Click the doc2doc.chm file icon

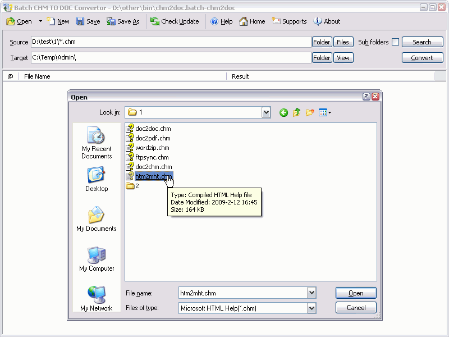coord(130,129)
